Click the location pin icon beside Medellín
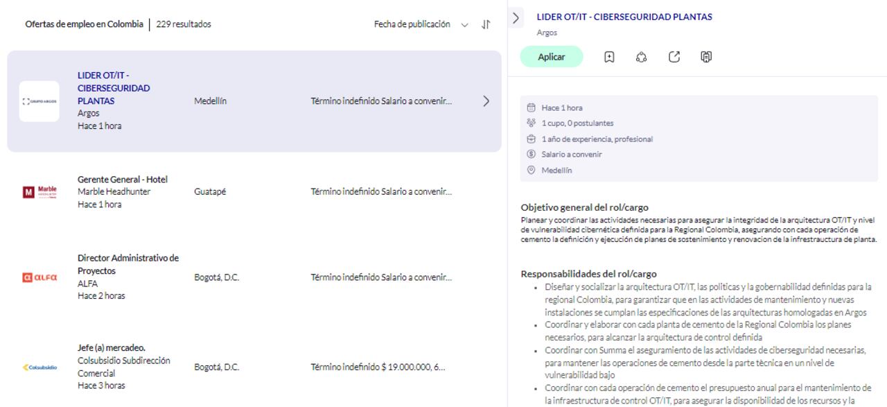This screenshot has width=887, height=407. (532, 170)
